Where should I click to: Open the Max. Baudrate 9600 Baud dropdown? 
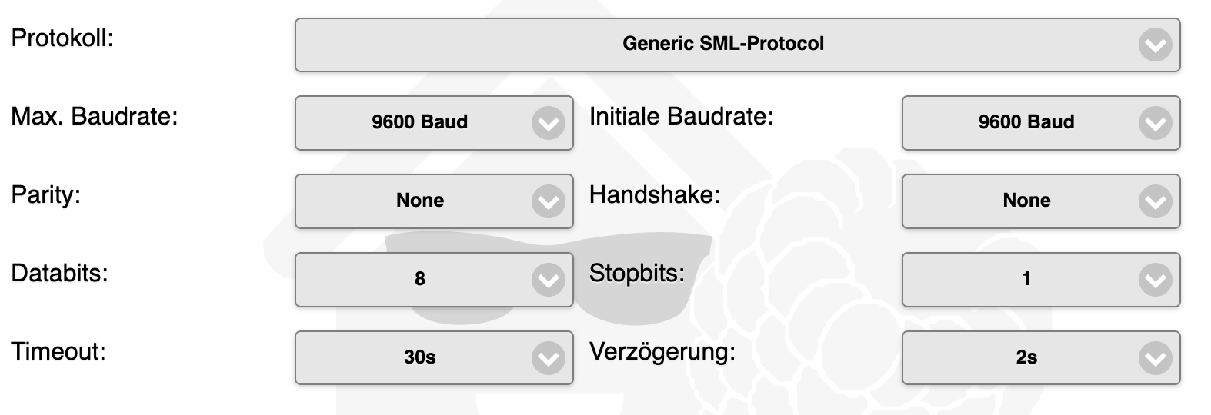coord(419,123)
